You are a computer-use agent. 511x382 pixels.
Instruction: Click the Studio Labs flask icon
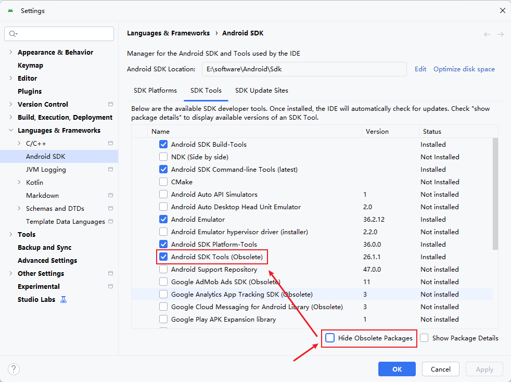[63, 300]
